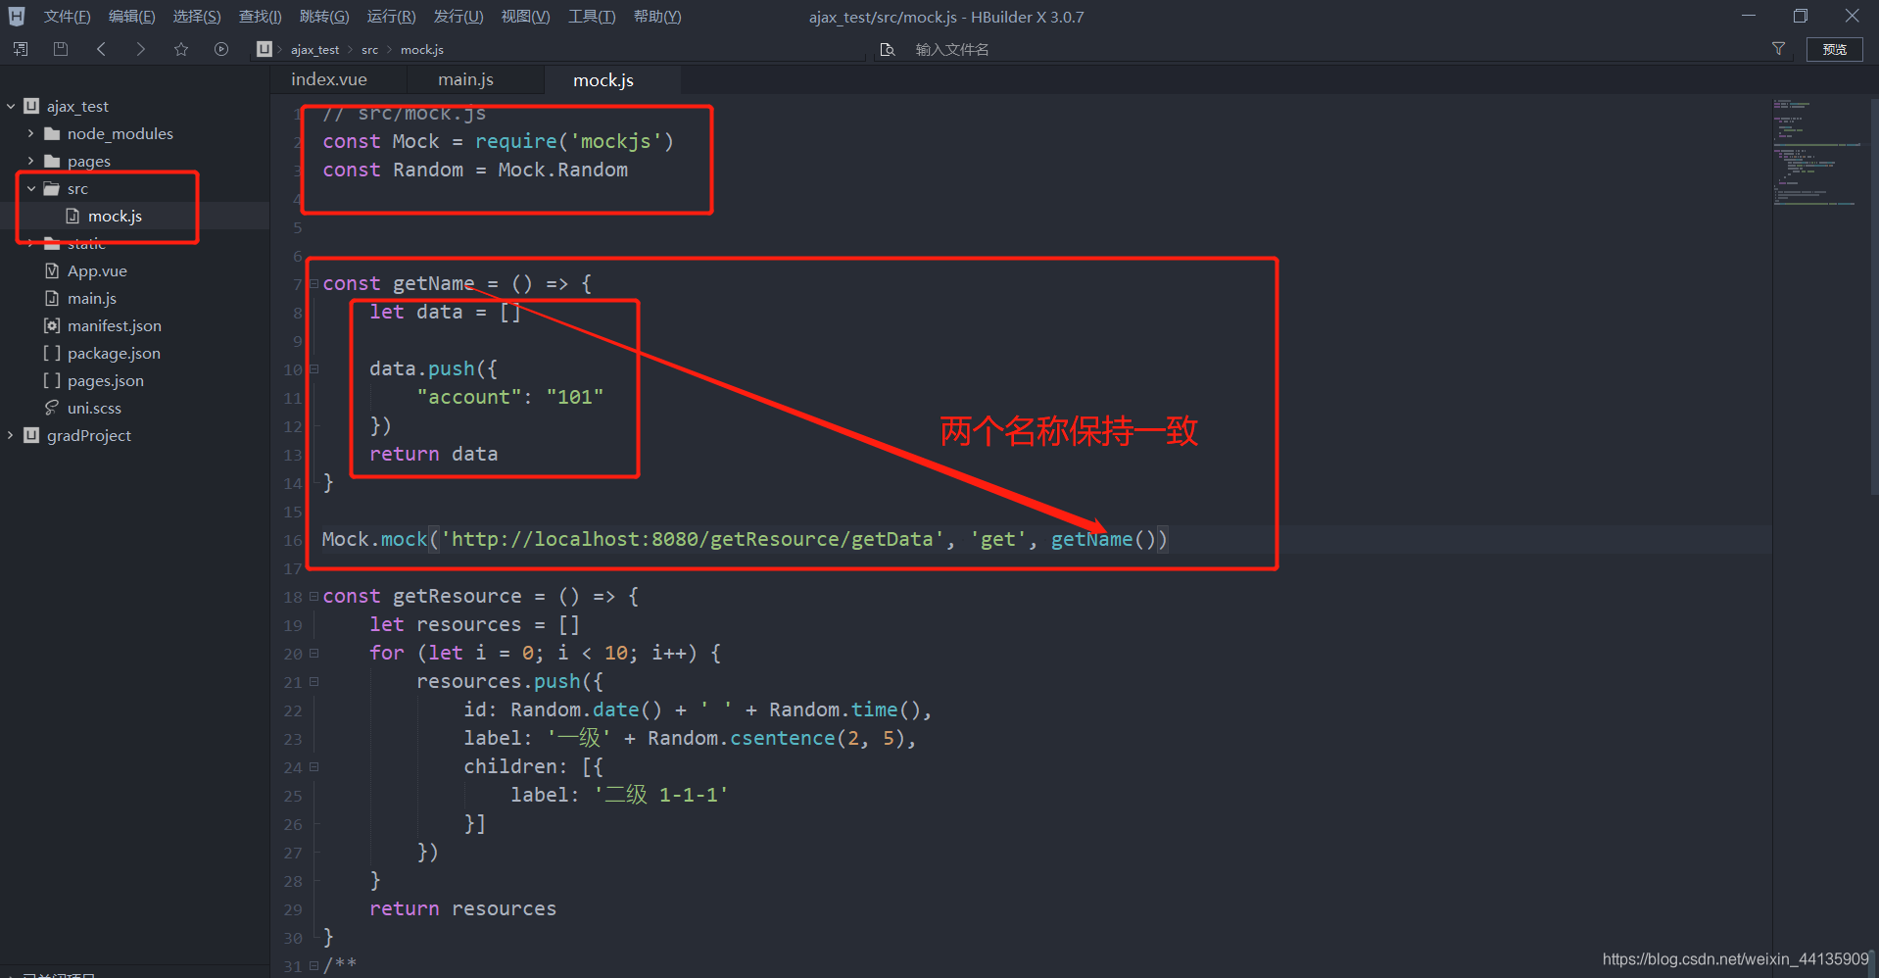The width and height of the screenshot is (1879, 978).
Task: Click the project icon in breadcrumb
Action: click(x=265, y=49)
